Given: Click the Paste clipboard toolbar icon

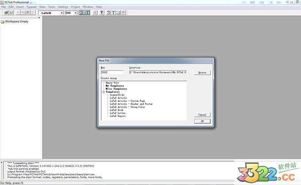Looking at the screenshot, I should tap(28, 13).
